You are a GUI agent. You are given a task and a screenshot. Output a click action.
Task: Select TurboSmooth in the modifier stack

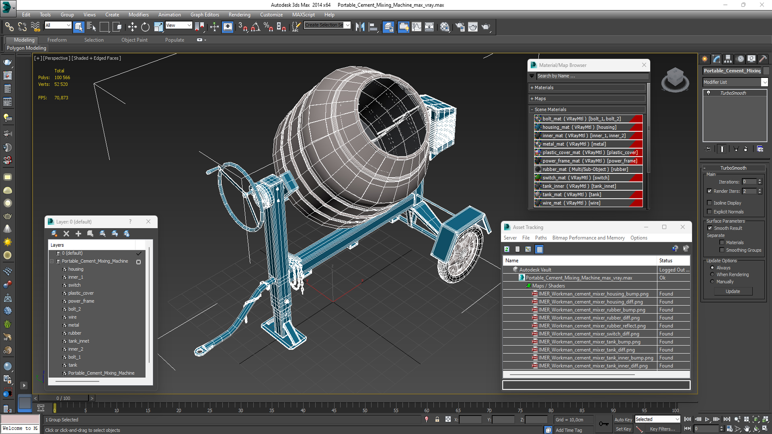coord(733,93)
